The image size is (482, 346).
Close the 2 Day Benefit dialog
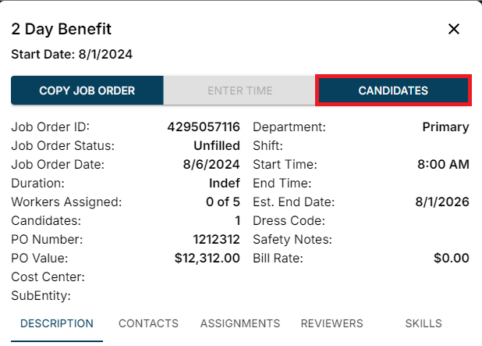(454, 30)
